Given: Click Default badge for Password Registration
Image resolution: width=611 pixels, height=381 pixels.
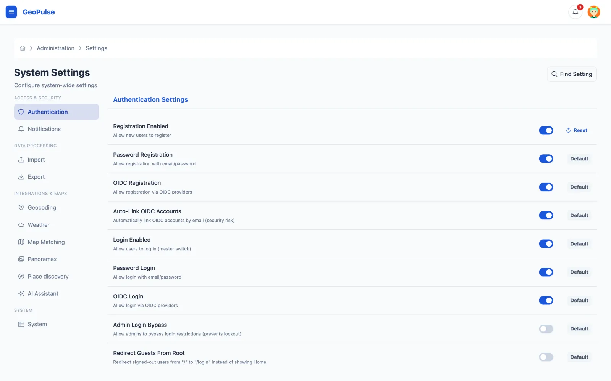Looking at the screenshot, I should tap(579, 159).
